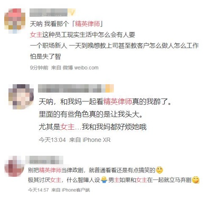The width and height of the screenshot is (208, 200).
Task: Click the verified badge beside first username
Action: coord(72,13)
